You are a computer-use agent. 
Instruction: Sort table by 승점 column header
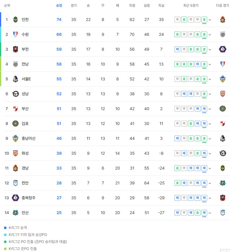pos(59,6)
